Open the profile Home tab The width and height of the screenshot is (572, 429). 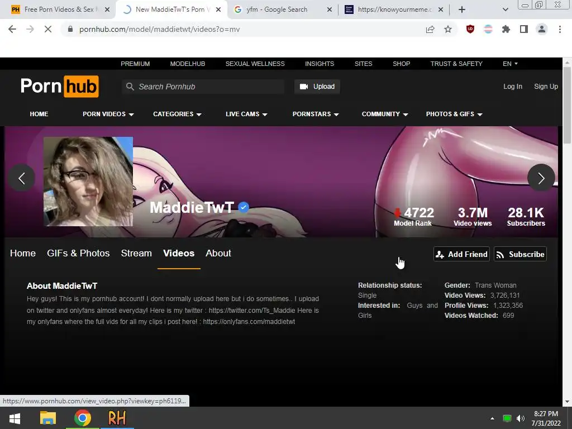click(x=22, y=253)
